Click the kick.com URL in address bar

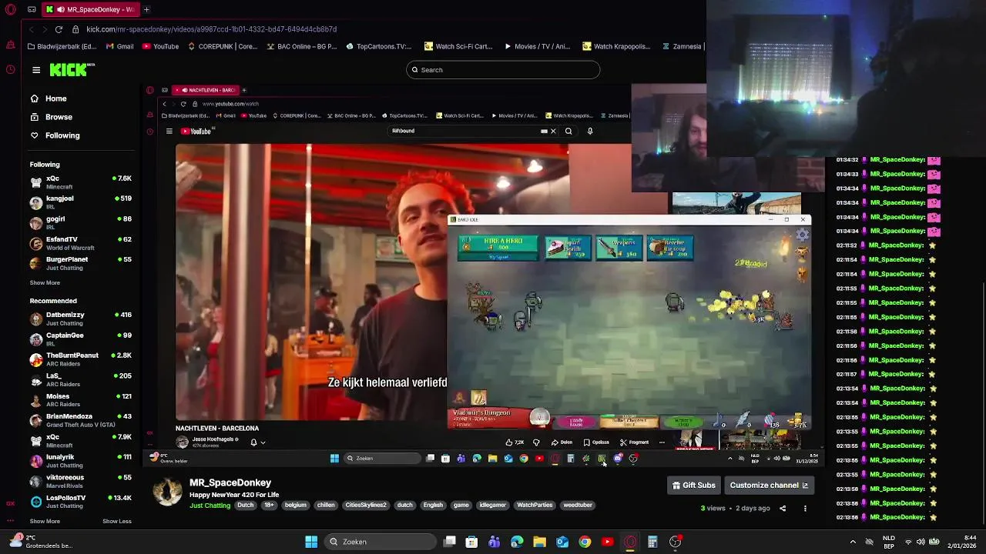coord(211,29)
